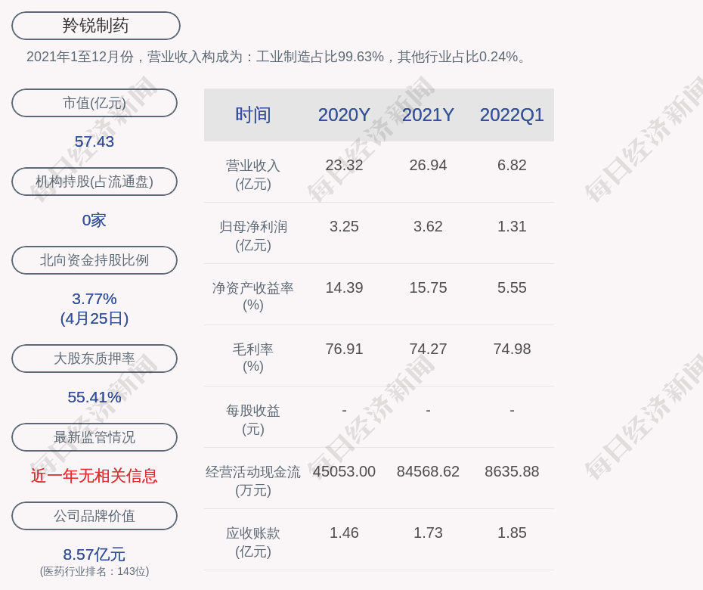Click the 营业收入(亿元) row label
This screenshot has height=590, width=703.
253,175
